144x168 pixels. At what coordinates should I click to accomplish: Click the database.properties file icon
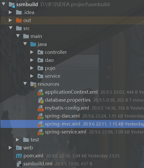pyautogui.click(x=41, y=100)
